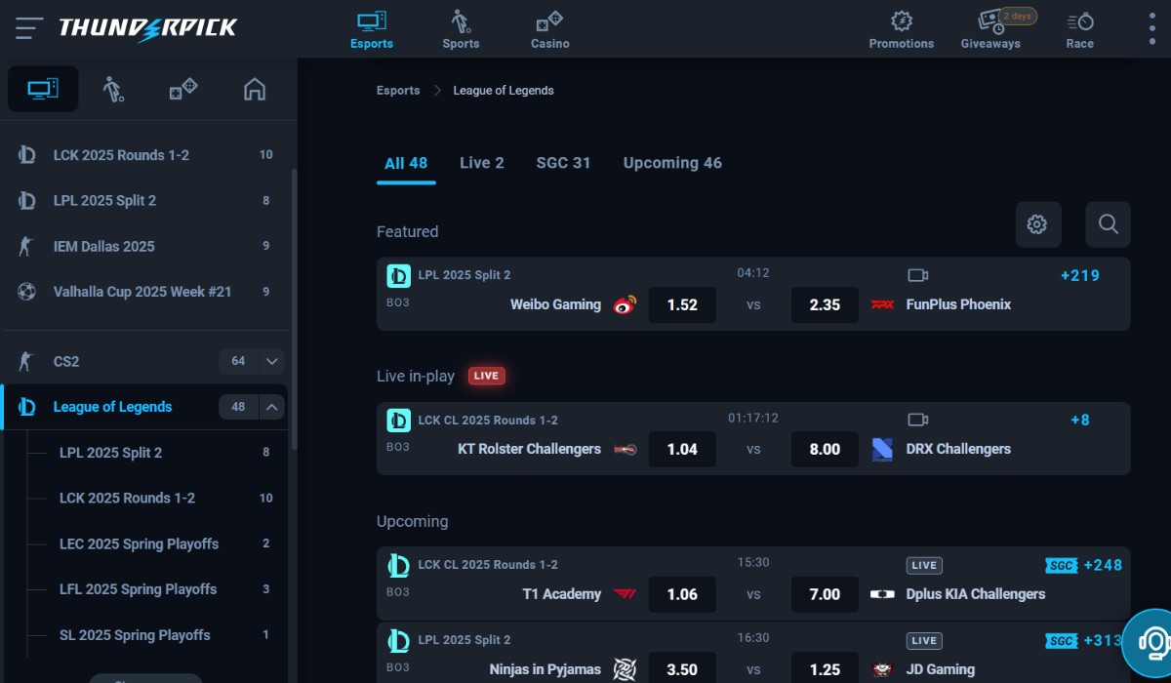Switch to the Upcoming 46 tab
1171x683 pixels.
[671, 162]
